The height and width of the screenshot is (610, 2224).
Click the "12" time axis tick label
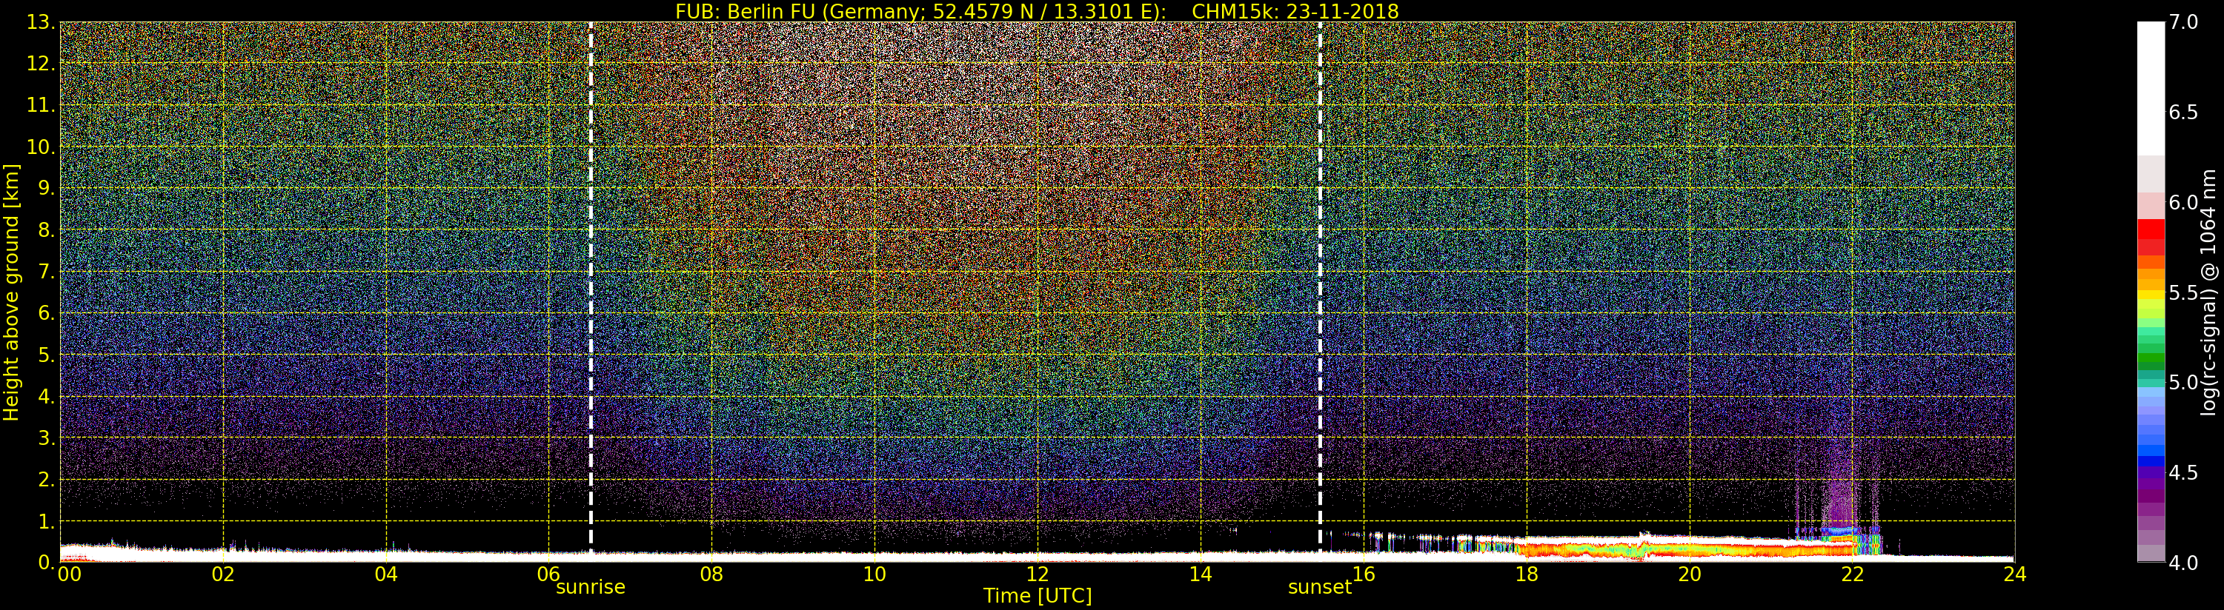point(1038,574)
